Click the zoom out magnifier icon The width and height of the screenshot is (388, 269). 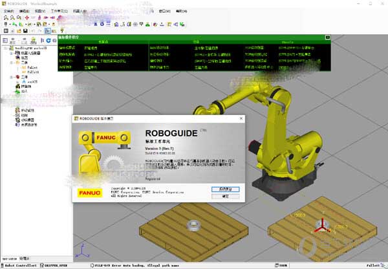(x=12, y=17)
